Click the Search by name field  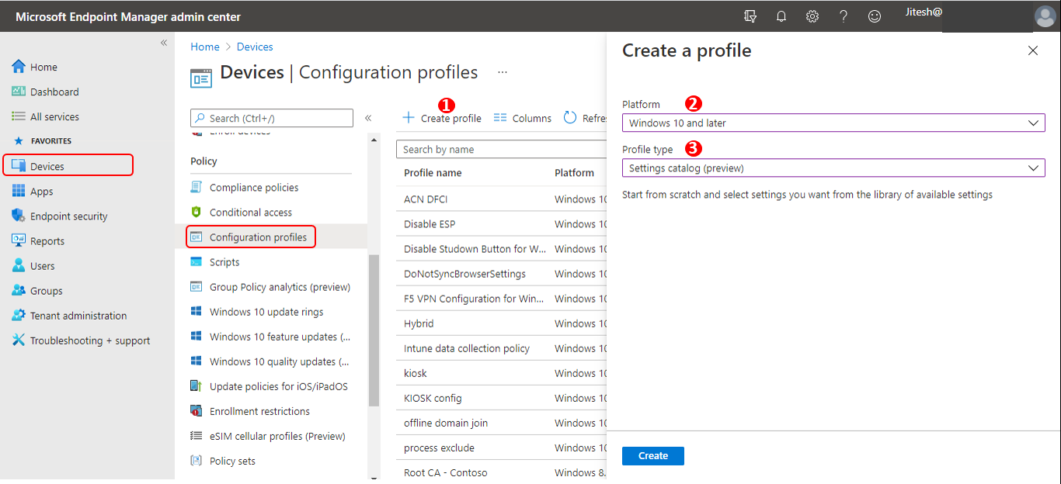point(501,149)
